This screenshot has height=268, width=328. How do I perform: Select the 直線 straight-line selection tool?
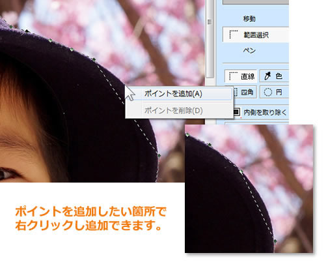[241, 76]
